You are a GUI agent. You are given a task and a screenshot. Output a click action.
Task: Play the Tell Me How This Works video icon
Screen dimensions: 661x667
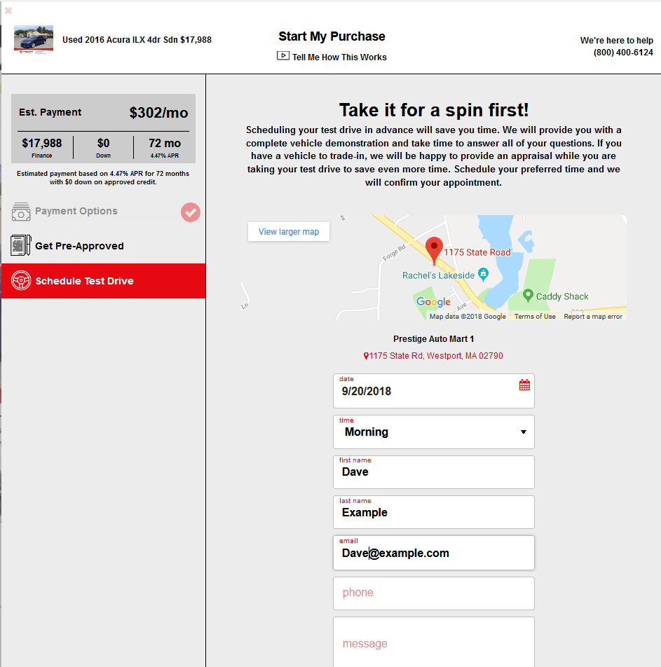tap(283, 56)
